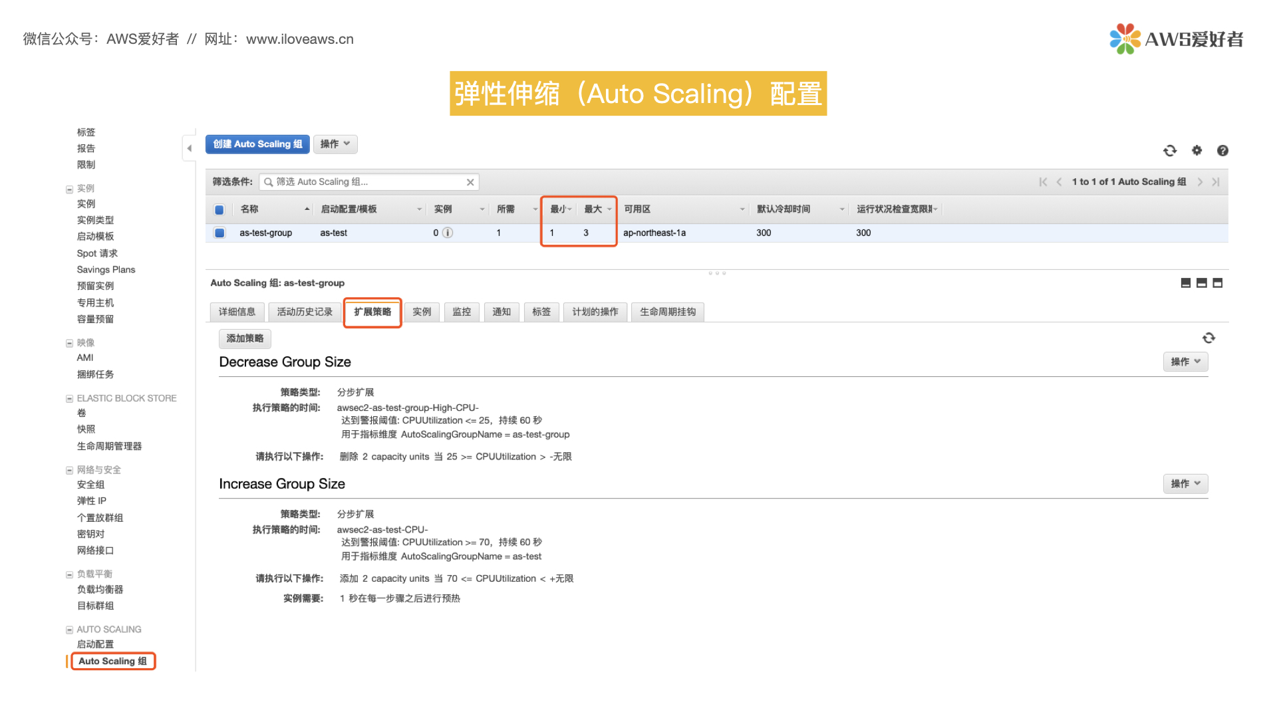1277x718 pixels.
Task: Set detail pane to the middle split layout
Action: click(x=1201, y=283)
